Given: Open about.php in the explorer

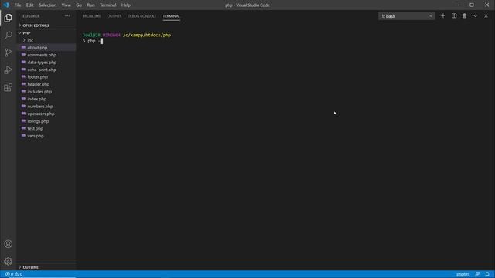Looking at the screenshot, I should click(x=46, y=48).
